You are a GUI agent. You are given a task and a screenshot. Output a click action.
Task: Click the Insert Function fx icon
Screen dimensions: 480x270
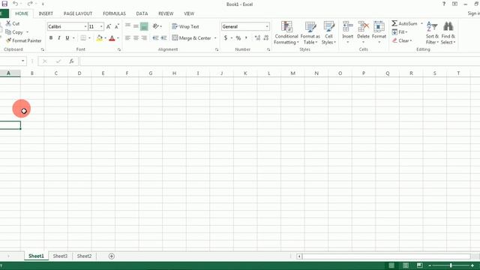click(71, 61)
